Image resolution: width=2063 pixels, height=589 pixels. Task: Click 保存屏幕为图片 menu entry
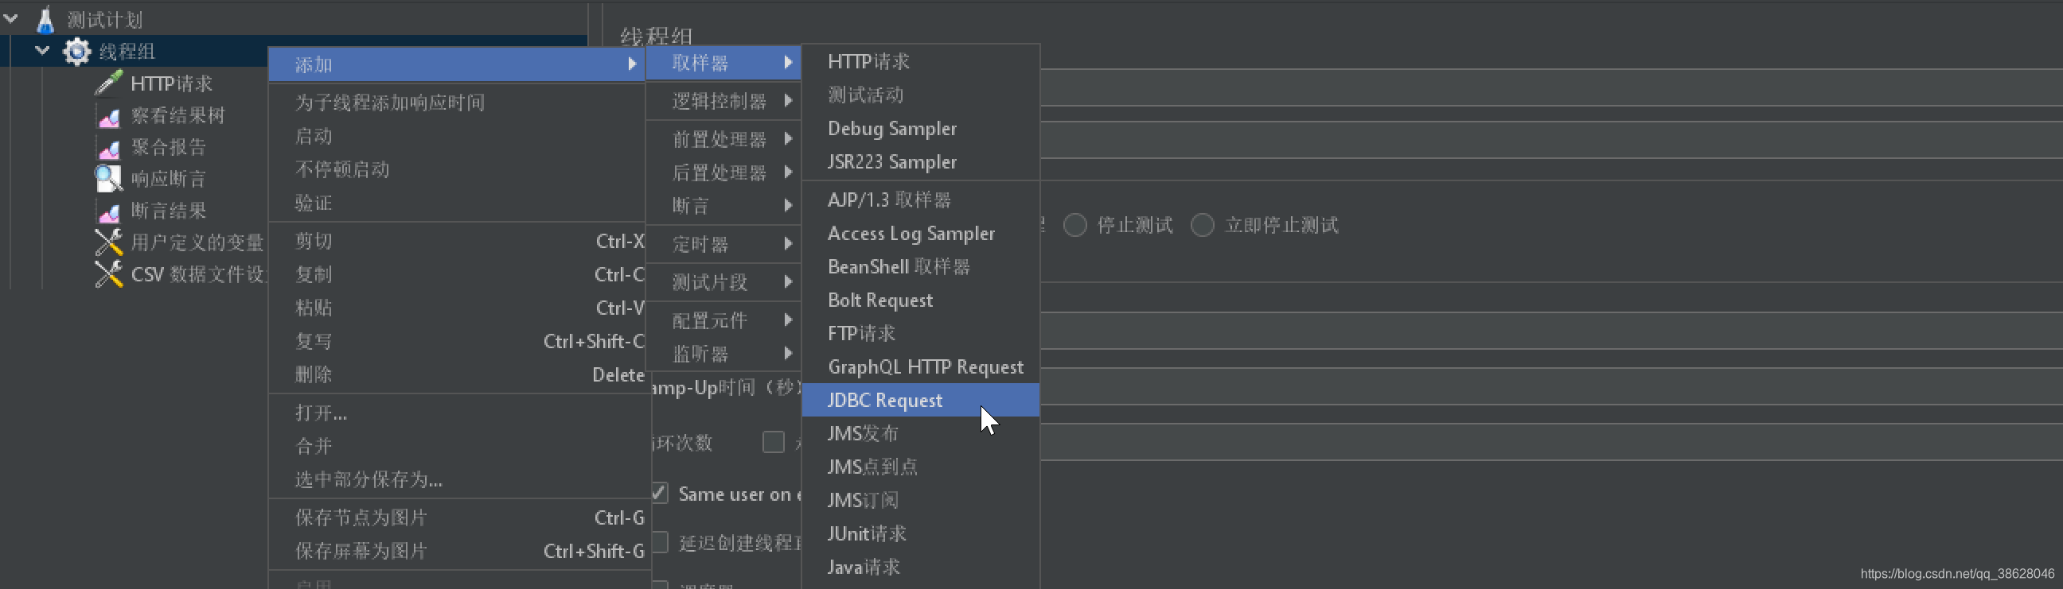click(458, 551)
